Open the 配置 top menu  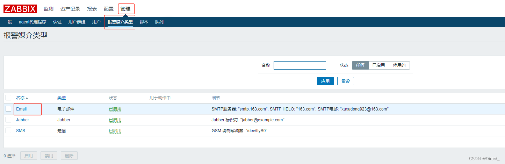(109, 9)
